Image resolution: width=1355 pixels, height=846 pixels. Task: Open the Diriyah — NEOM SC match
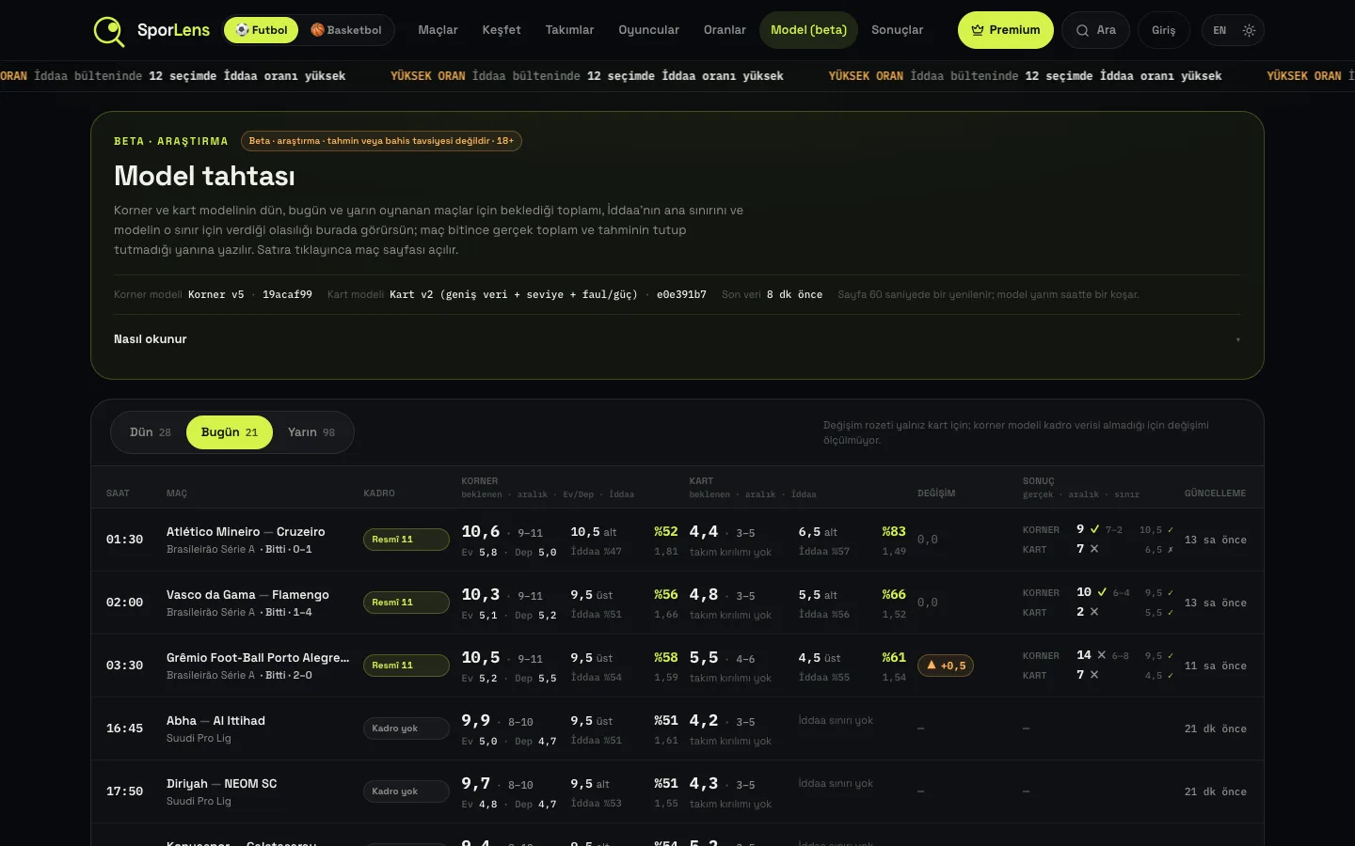(677, 791)
